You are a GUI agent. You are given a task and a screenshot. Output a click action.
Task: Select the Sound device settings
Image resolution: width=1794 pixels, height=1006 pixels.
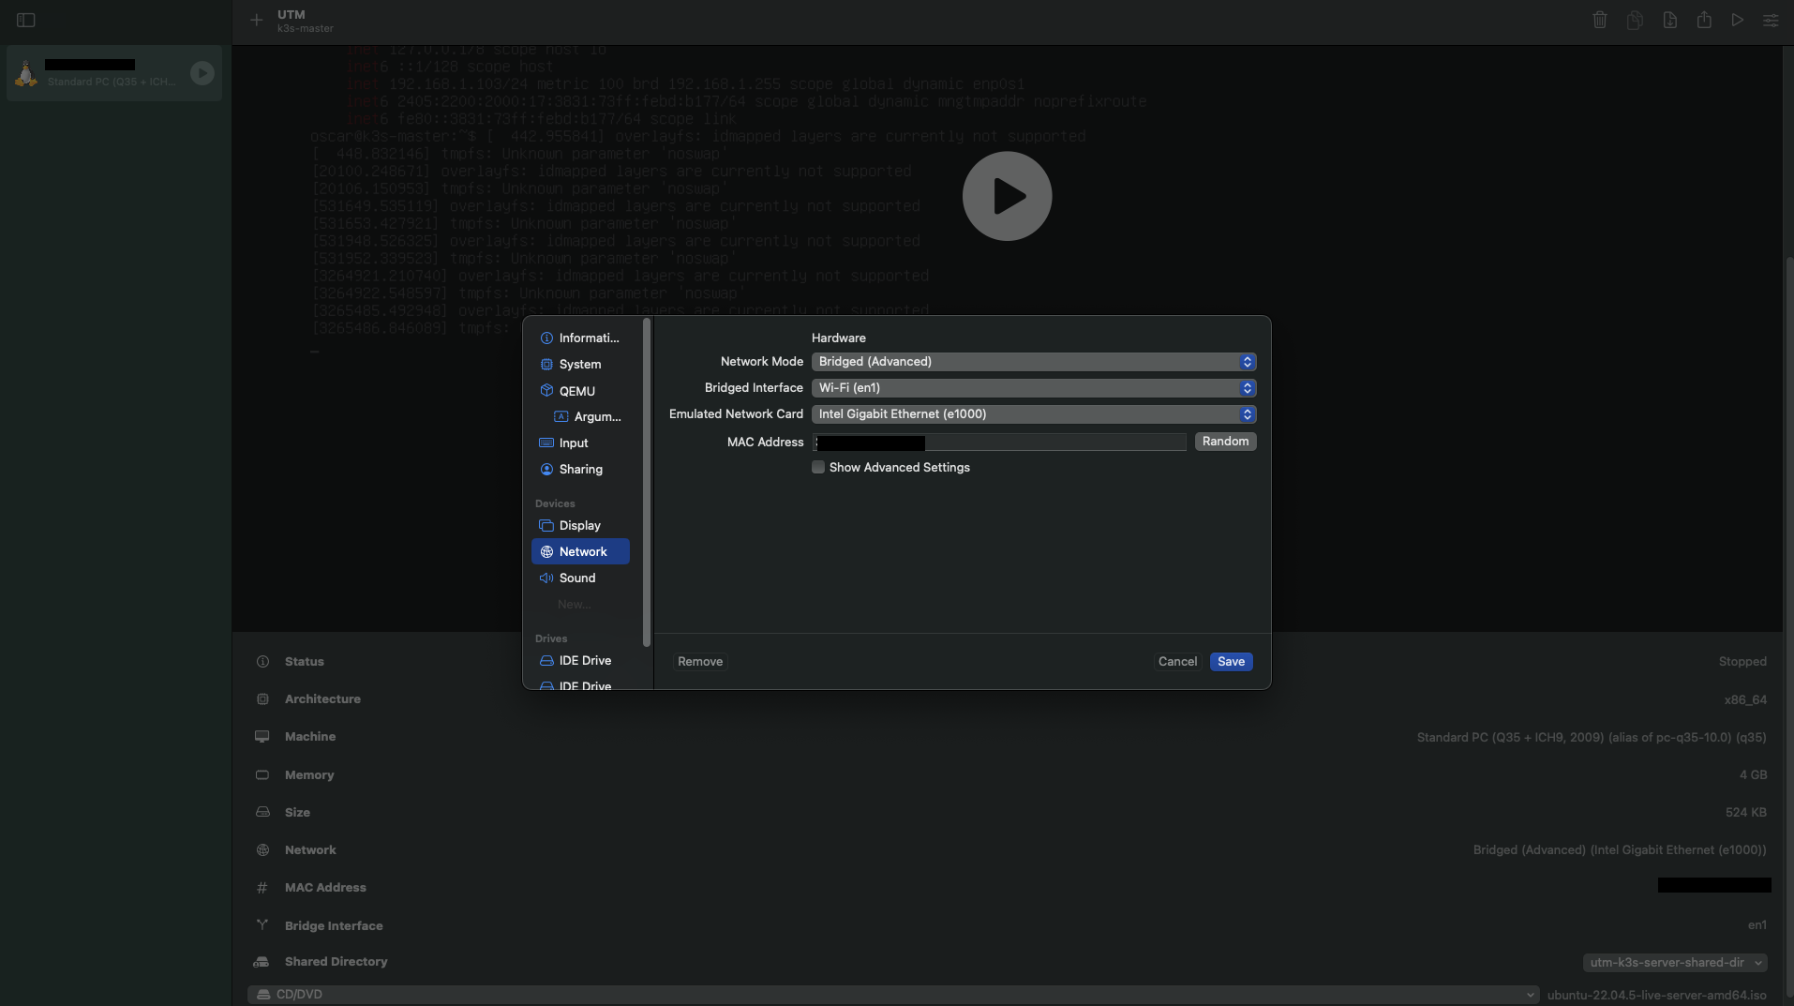point(576,578)
